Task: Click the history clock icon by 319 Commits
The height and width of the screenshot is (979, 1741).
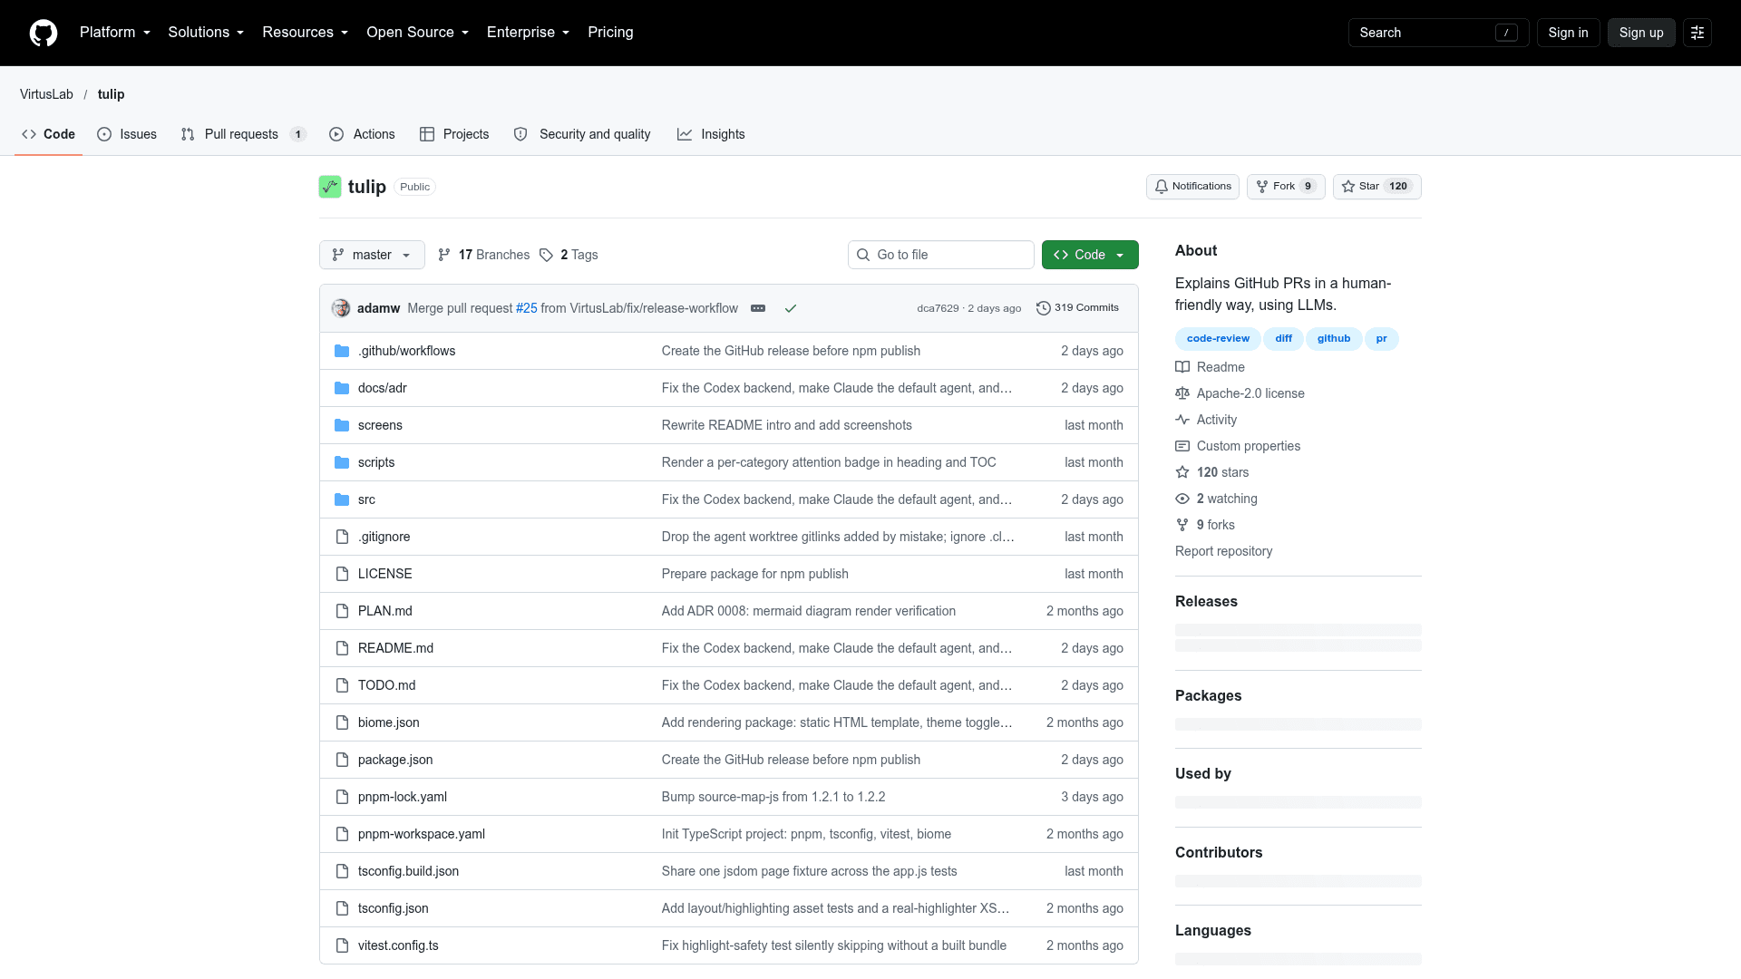Action: pyautogui.click(x=1044, y=308)
